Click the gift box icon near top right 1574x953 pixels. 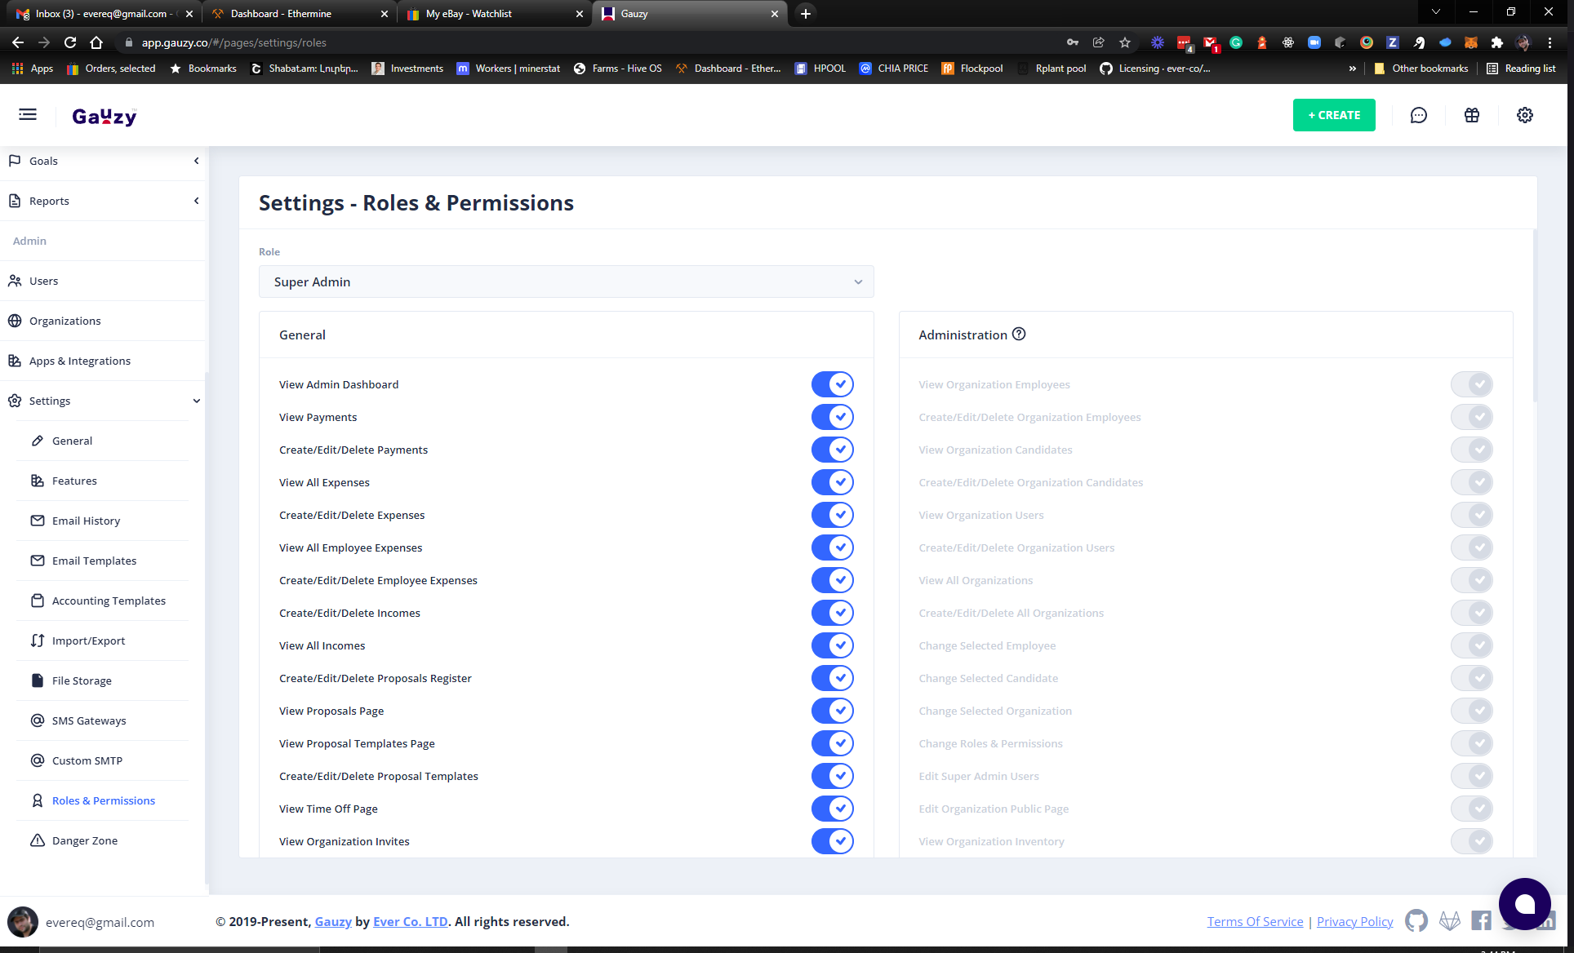pyautogui.click(x=1472, y=115)
